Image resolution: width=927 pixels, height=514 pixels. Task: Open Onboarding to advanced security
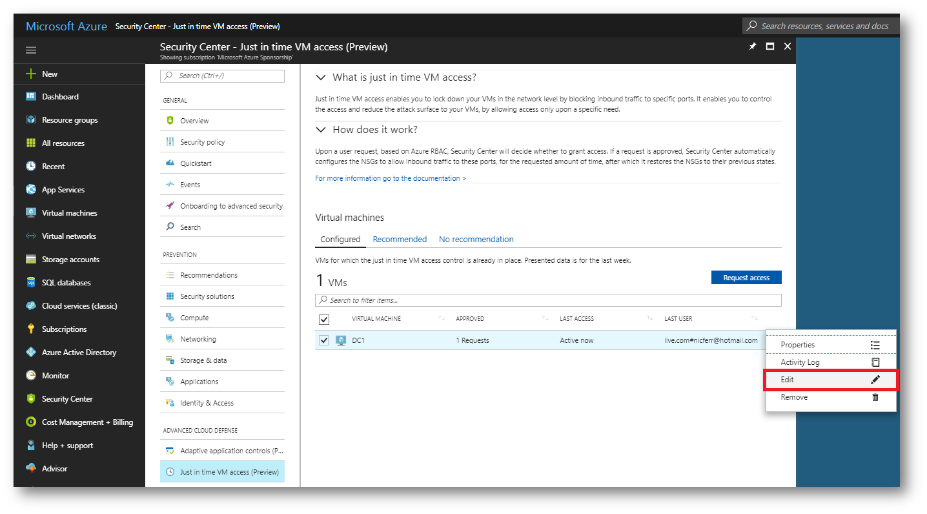point(222,206)
